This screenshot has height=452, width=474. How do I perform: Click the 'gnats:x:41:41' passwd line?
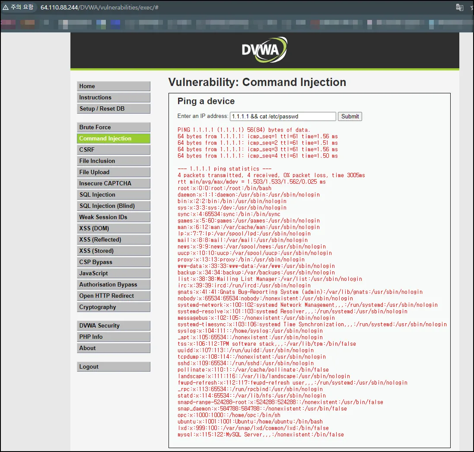pos(300,292)
